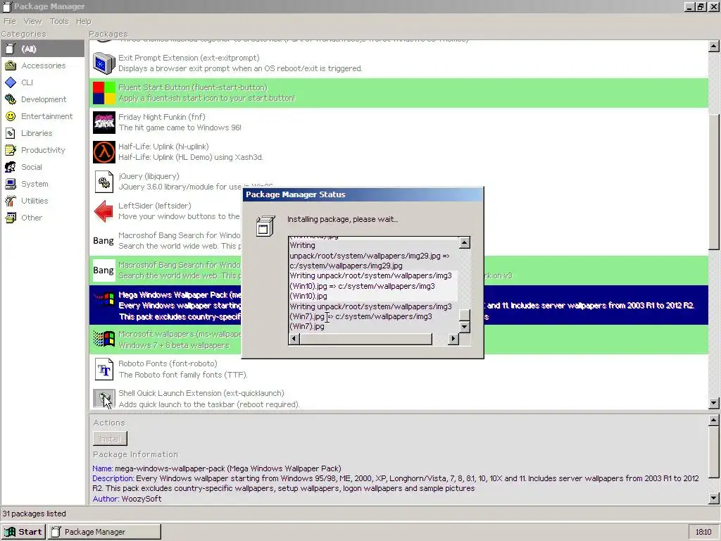Image resolution: width=721 pixels, height=541 pixels.
Task: Click the 'Installing package, please wait...' message
Action: pos(343,220)
